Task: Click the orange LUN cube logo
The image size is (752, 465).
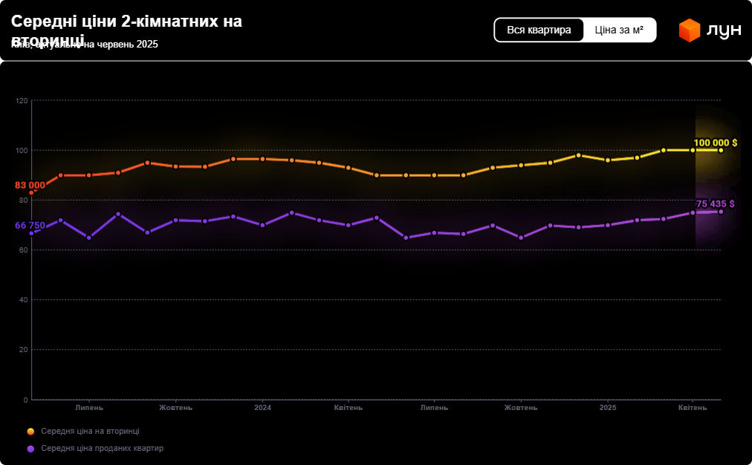Action: [690, 30]
